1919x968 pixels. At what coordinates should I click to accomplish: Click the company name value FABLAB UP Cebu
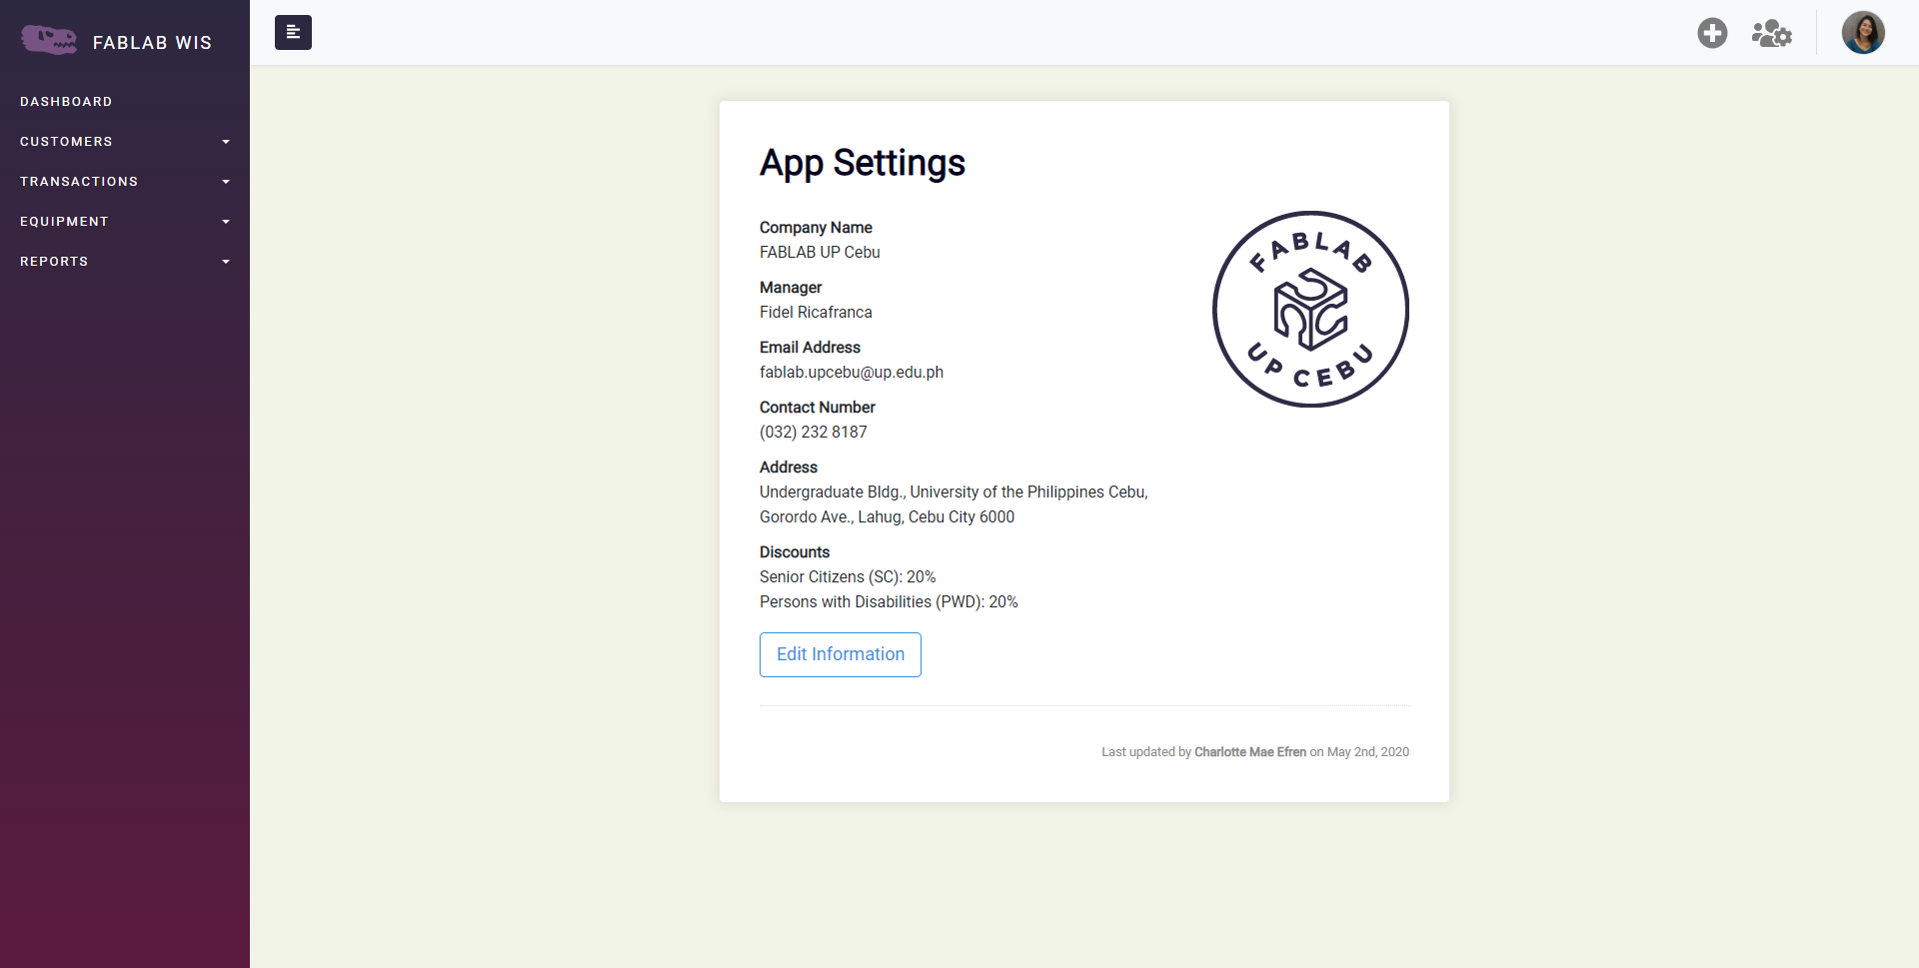(x=820, y=253)
